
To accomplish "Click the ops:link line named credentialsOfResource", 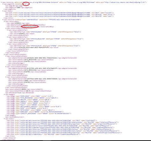I will (43, 134).
